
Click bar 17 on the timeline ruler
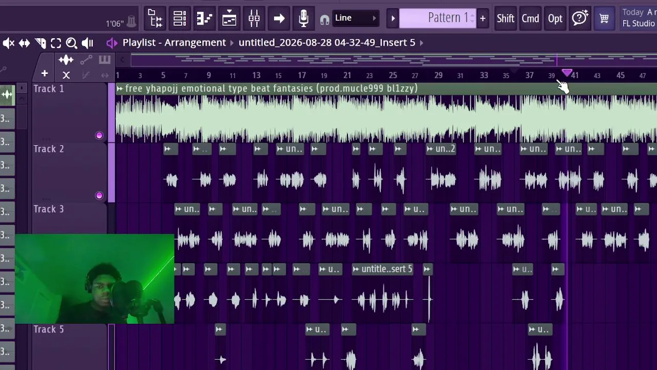(302, 76)
